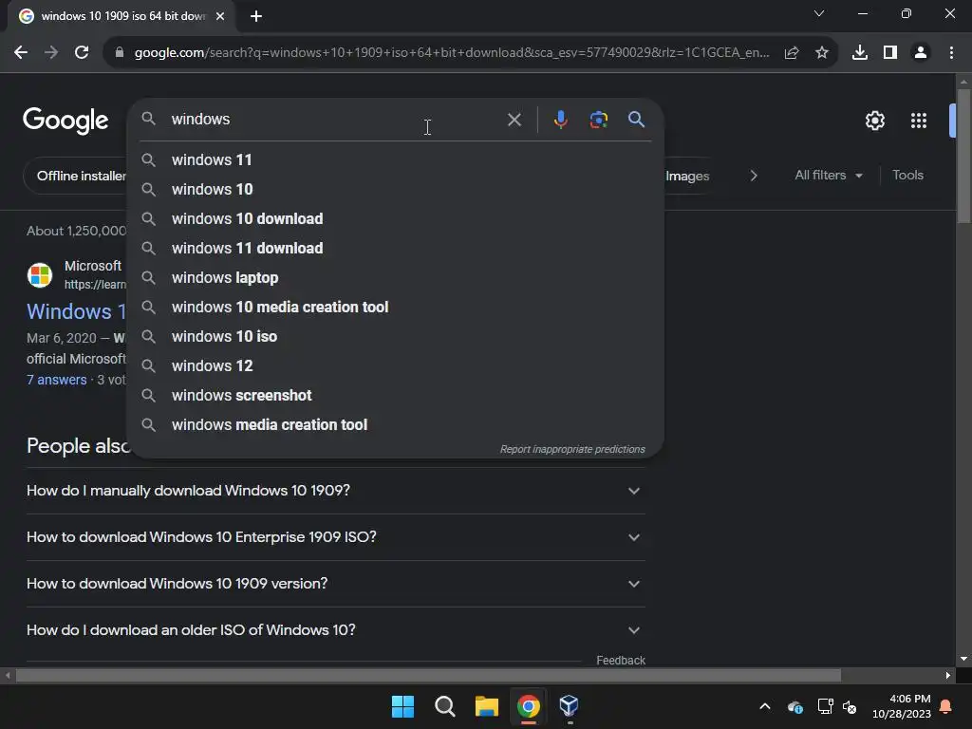Share this page via address bar icon
The width and height of the screenshot is (972, 729).
coord(792,53)
